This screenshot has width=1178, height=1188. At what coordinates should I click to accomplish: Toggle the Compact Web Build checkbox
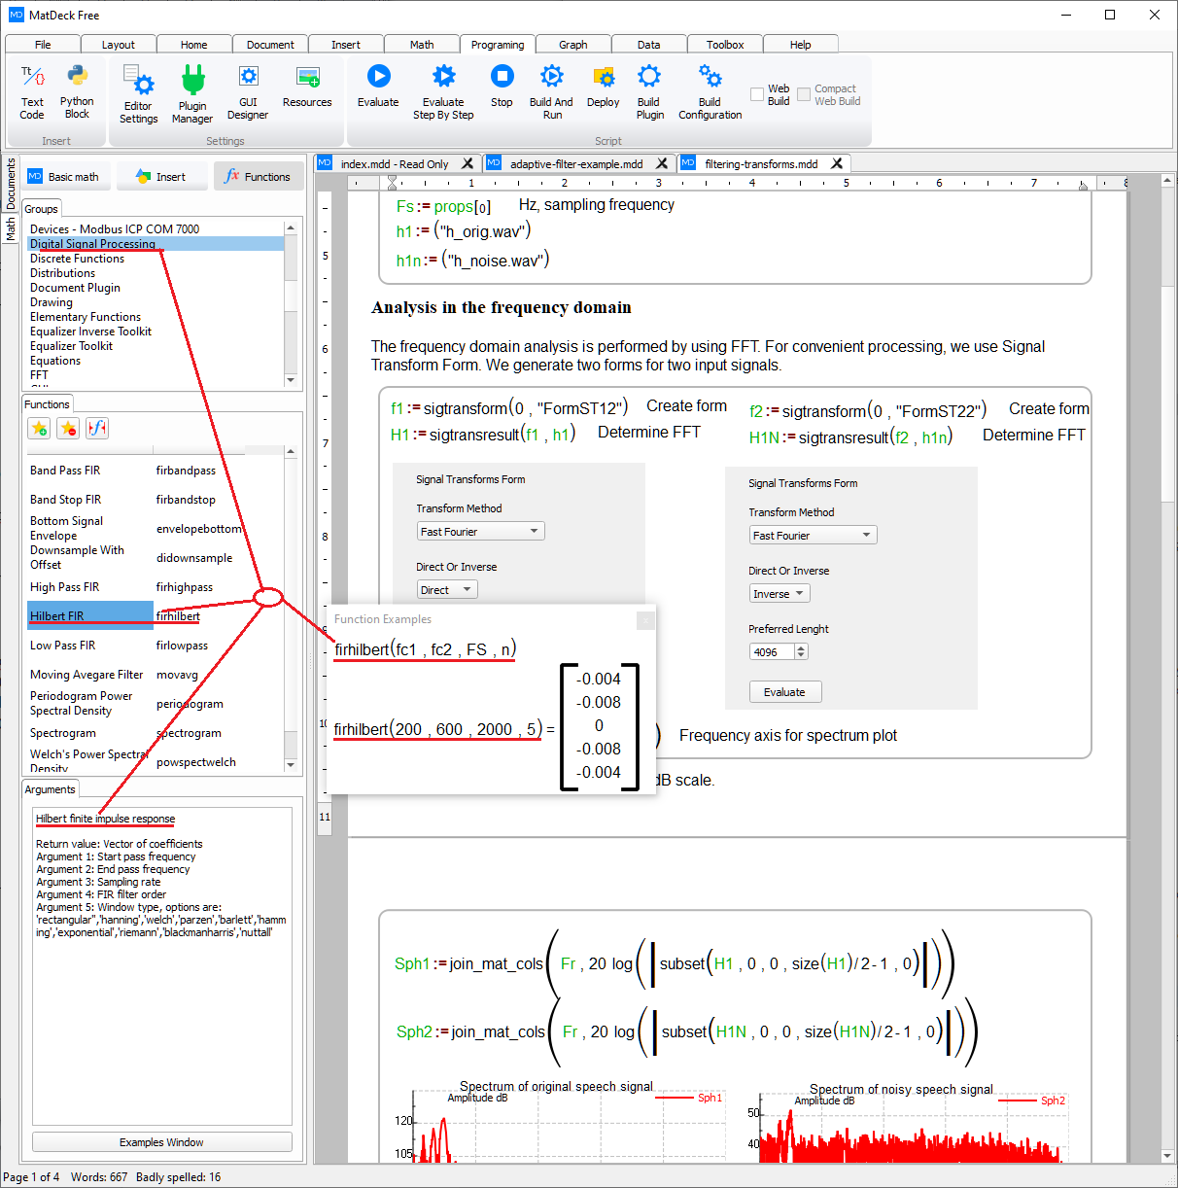click(x=804, y=94)
